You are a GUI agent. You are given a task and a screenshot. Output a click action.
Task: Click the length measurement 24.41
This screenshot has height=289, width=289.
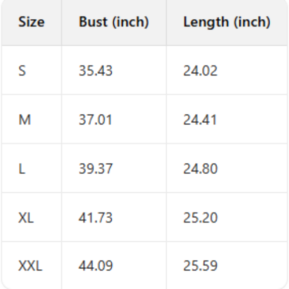click(200, 119)
